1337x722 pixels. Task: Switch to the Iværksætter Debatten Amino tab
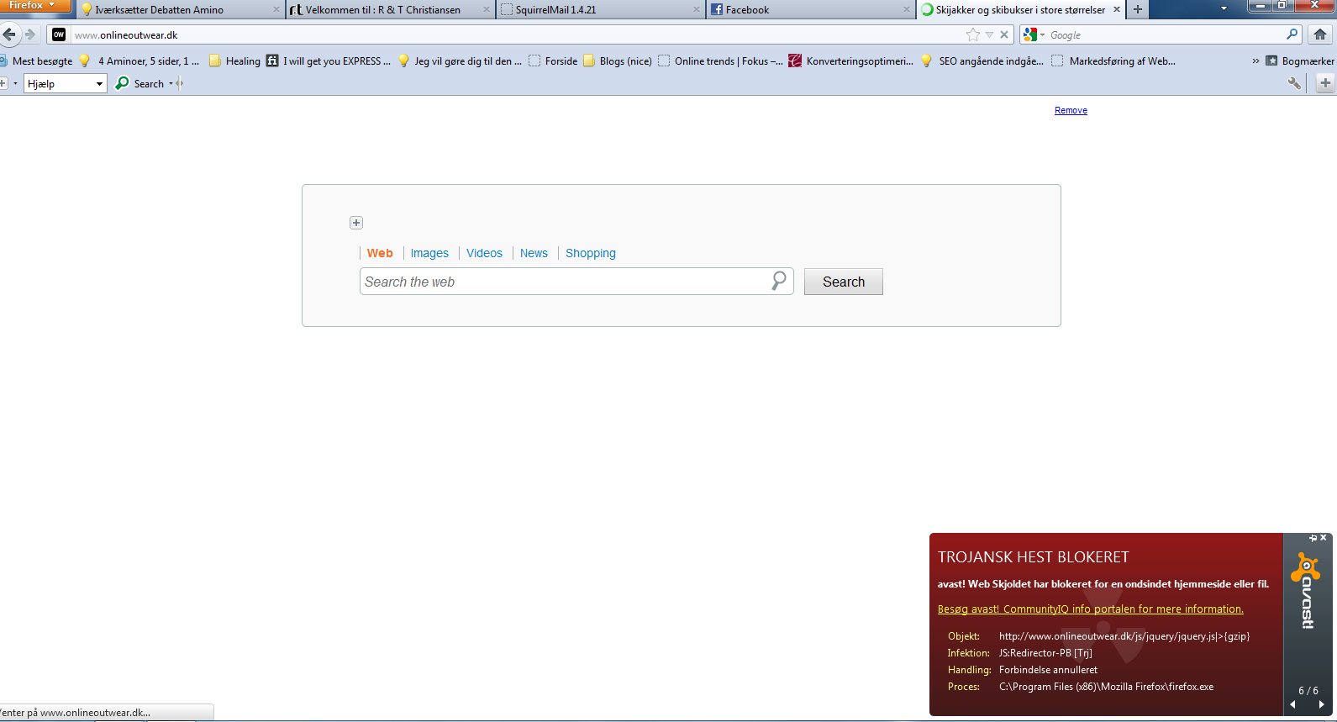[x=179, y=10]
